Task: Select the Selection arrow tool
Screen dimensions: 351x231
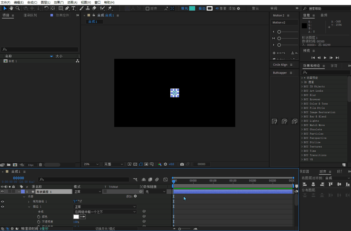Action: (5, 8)
